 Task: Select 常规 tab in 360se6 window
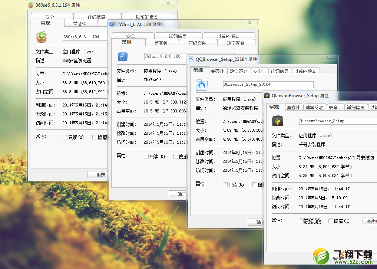47,23
